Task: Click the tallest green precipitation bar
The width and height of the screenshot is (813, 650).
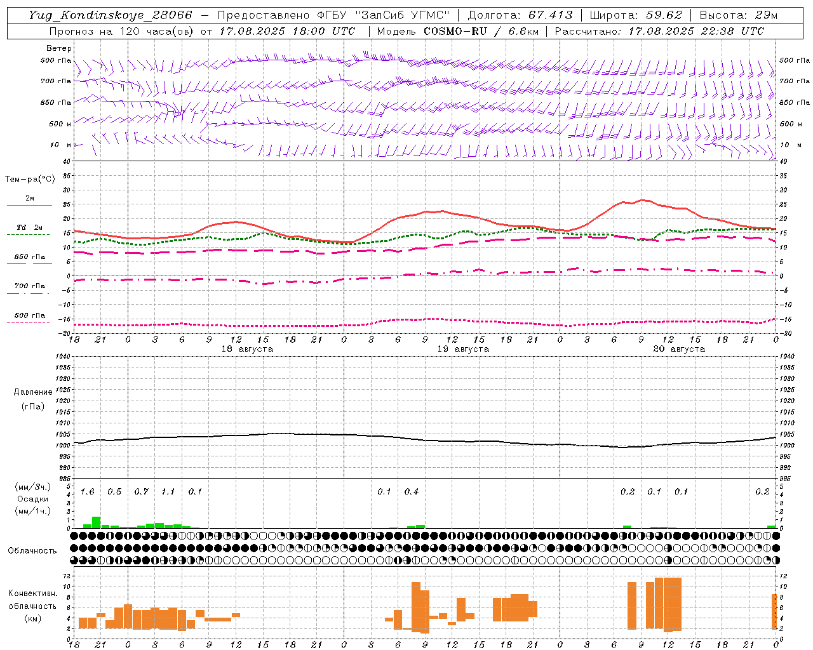Action: (97, 522)
